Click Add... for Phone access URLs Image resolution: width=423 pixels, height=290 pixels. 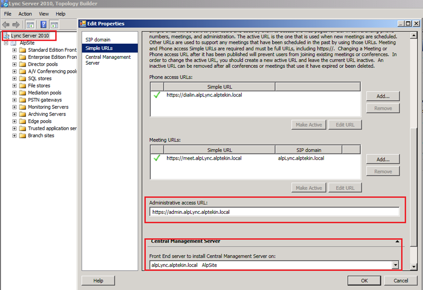(383, 96)
